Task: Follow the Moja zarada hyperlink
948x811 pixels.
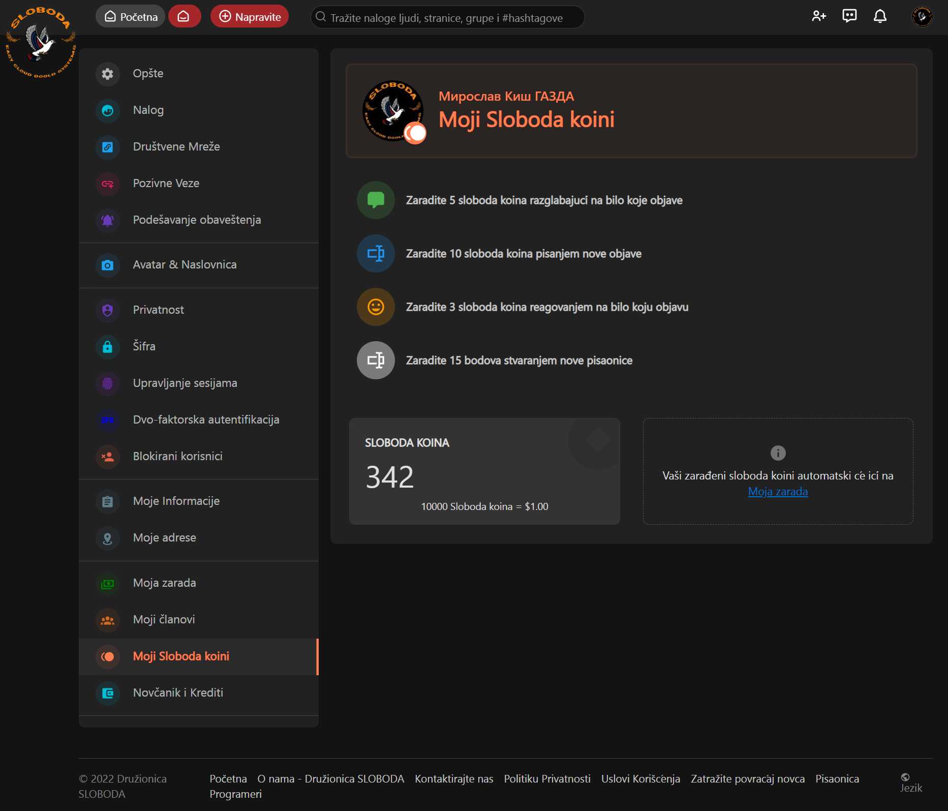Action: (x=778, y=492)
